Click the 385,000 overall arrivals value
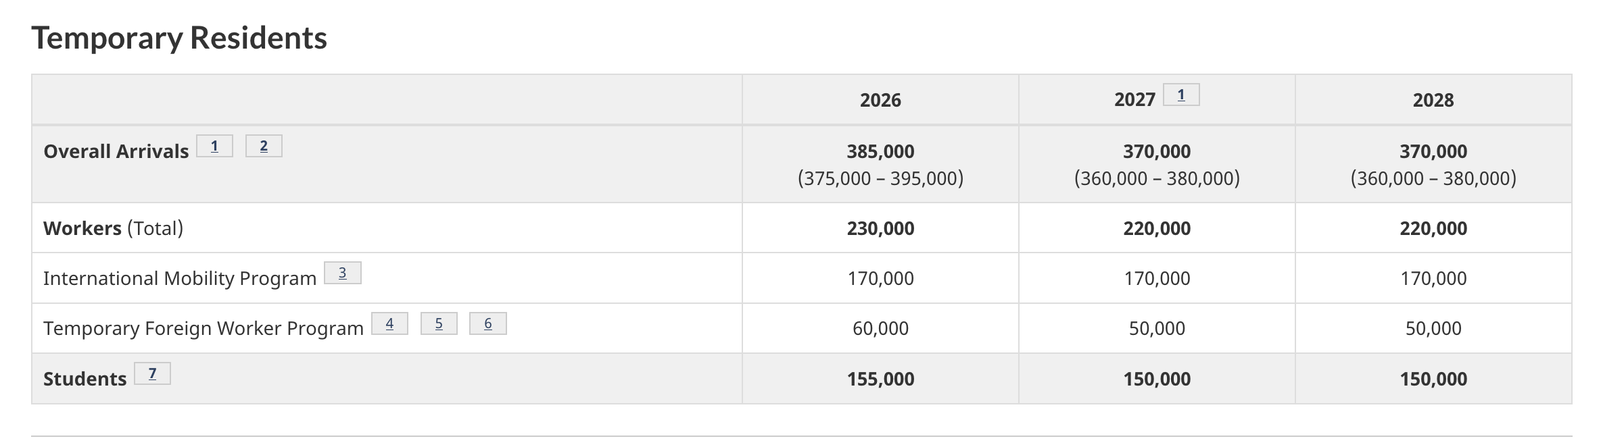This screenshot has height=447, width=1601. point(880,151)
